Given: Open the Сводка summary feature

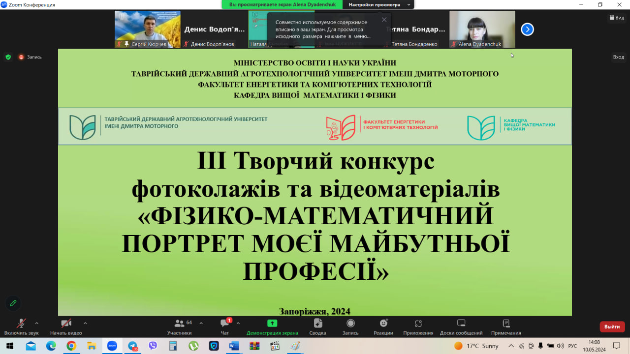Looking at the screenshot, I should 318,327.
